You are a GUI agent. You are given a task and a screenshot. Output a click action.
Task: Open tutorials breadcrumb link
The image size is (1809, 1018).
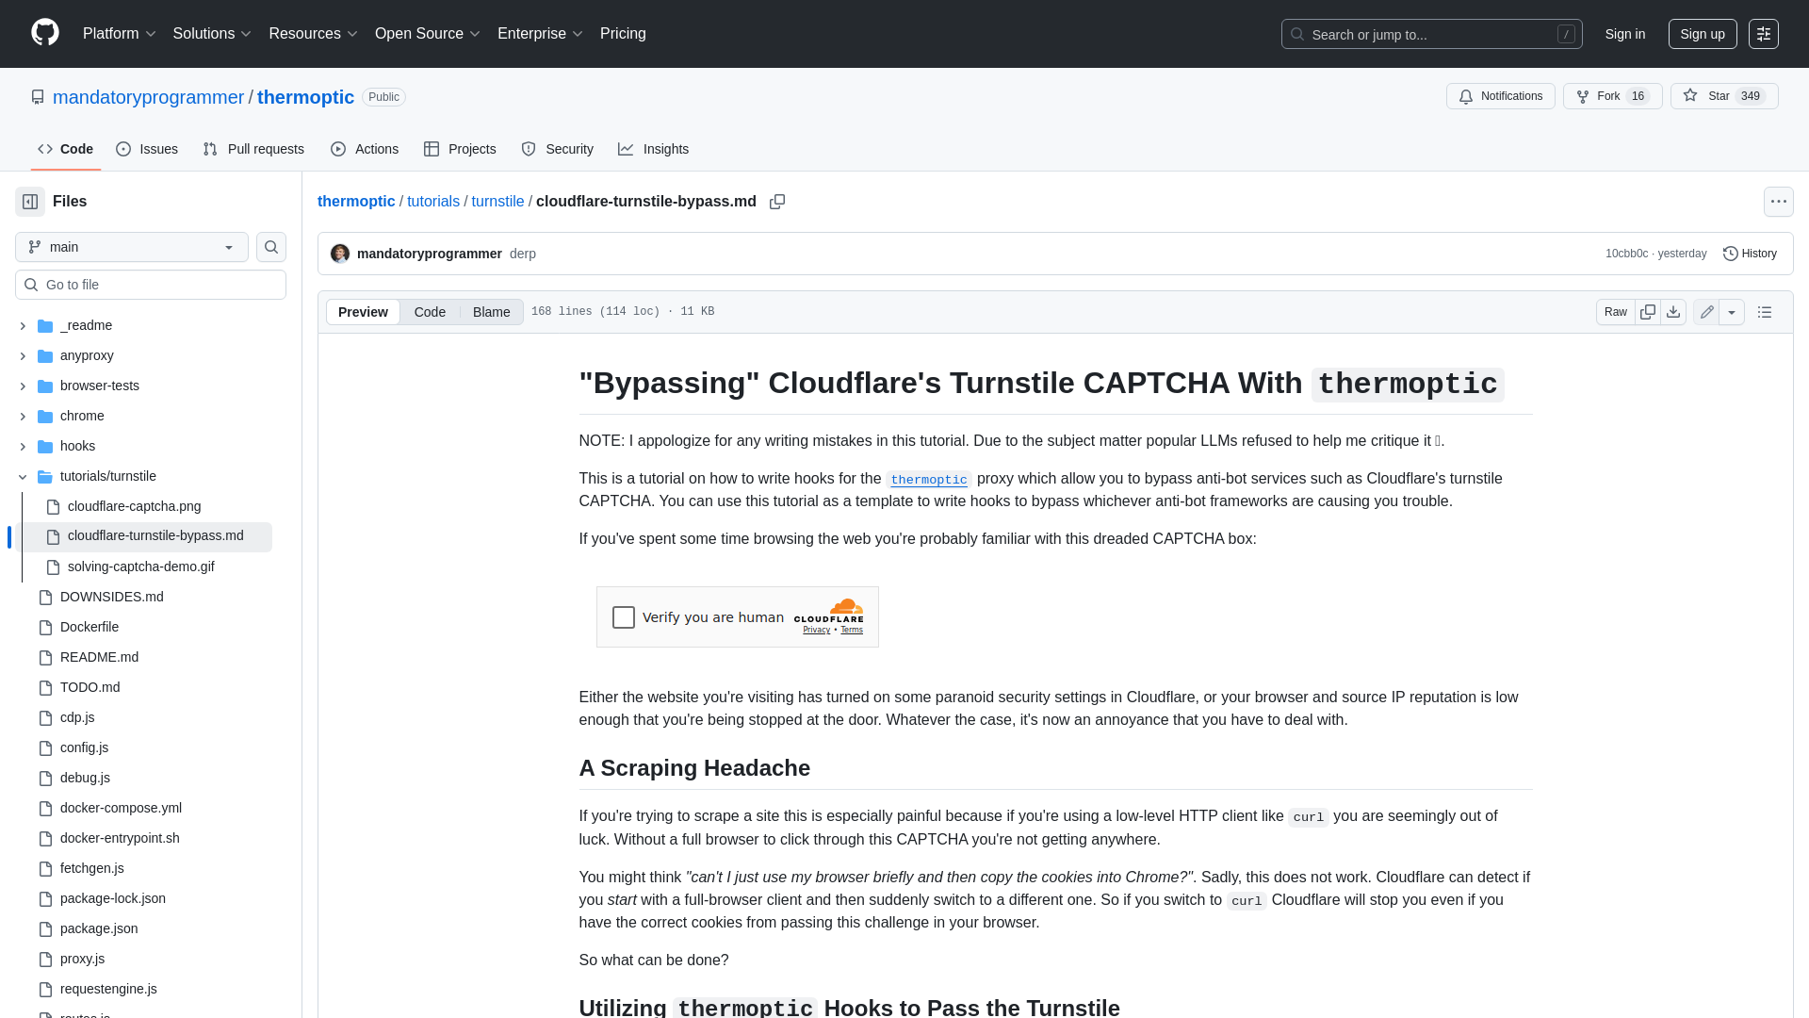tap(433, 202)
